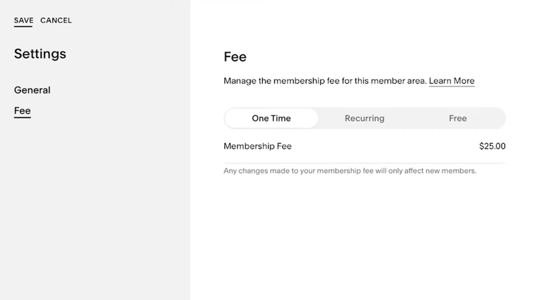Click the "Manage the membership fee" description
Image resolution: width=534 pixels, height=300 pixels.
[x=326, y=81]
